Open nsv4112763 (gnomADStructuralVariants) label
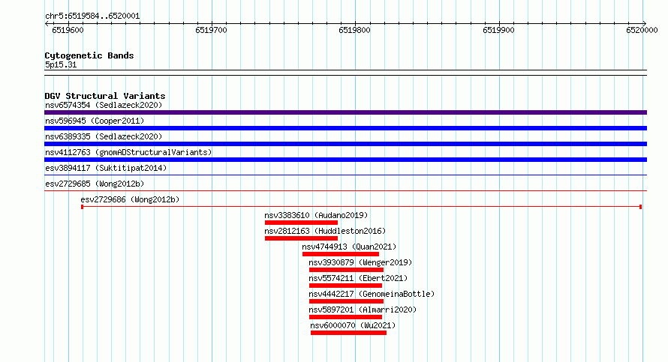The width and height of the screenshot is (668, 362). point(128,152)
